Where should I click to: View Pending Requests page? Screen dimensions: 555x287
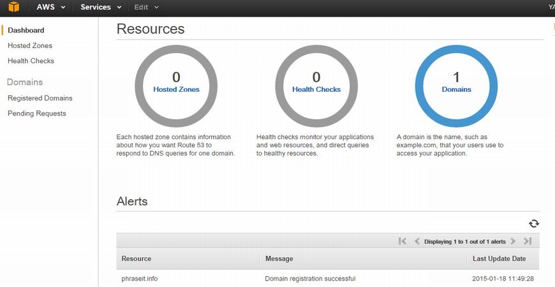(36, 114)
